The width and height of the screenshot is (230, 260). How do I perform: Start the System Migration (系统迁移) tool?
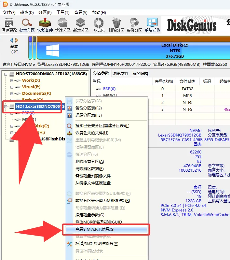tap(152, 25)
